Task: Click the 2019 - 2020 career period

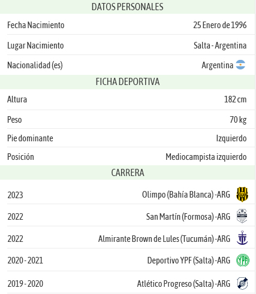Action: (x=25, y=284)
